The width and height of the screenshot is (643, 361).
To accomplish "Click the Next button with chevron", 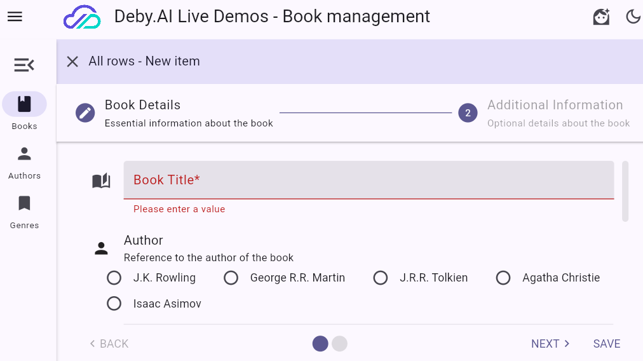I will 550,344.
